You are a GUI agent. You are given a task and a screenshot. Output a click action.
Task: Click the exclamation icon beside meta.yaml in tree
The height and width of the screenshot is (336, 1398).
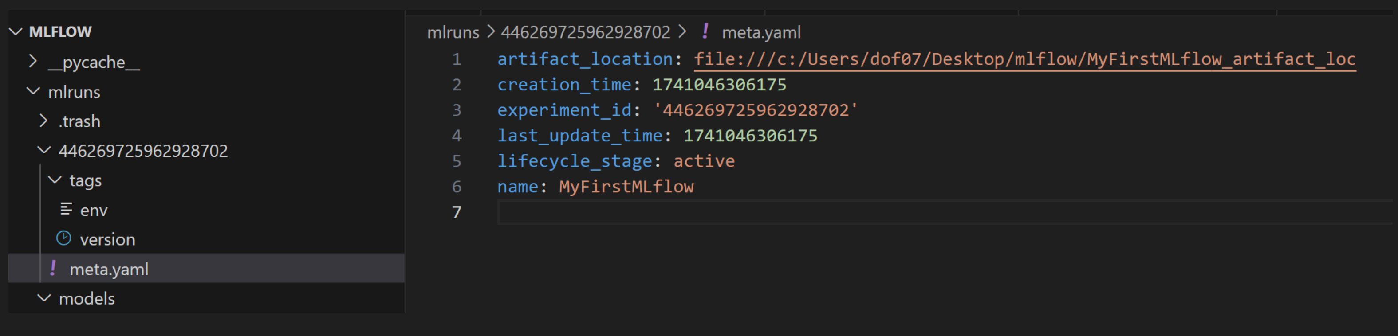tap(53, 268)
